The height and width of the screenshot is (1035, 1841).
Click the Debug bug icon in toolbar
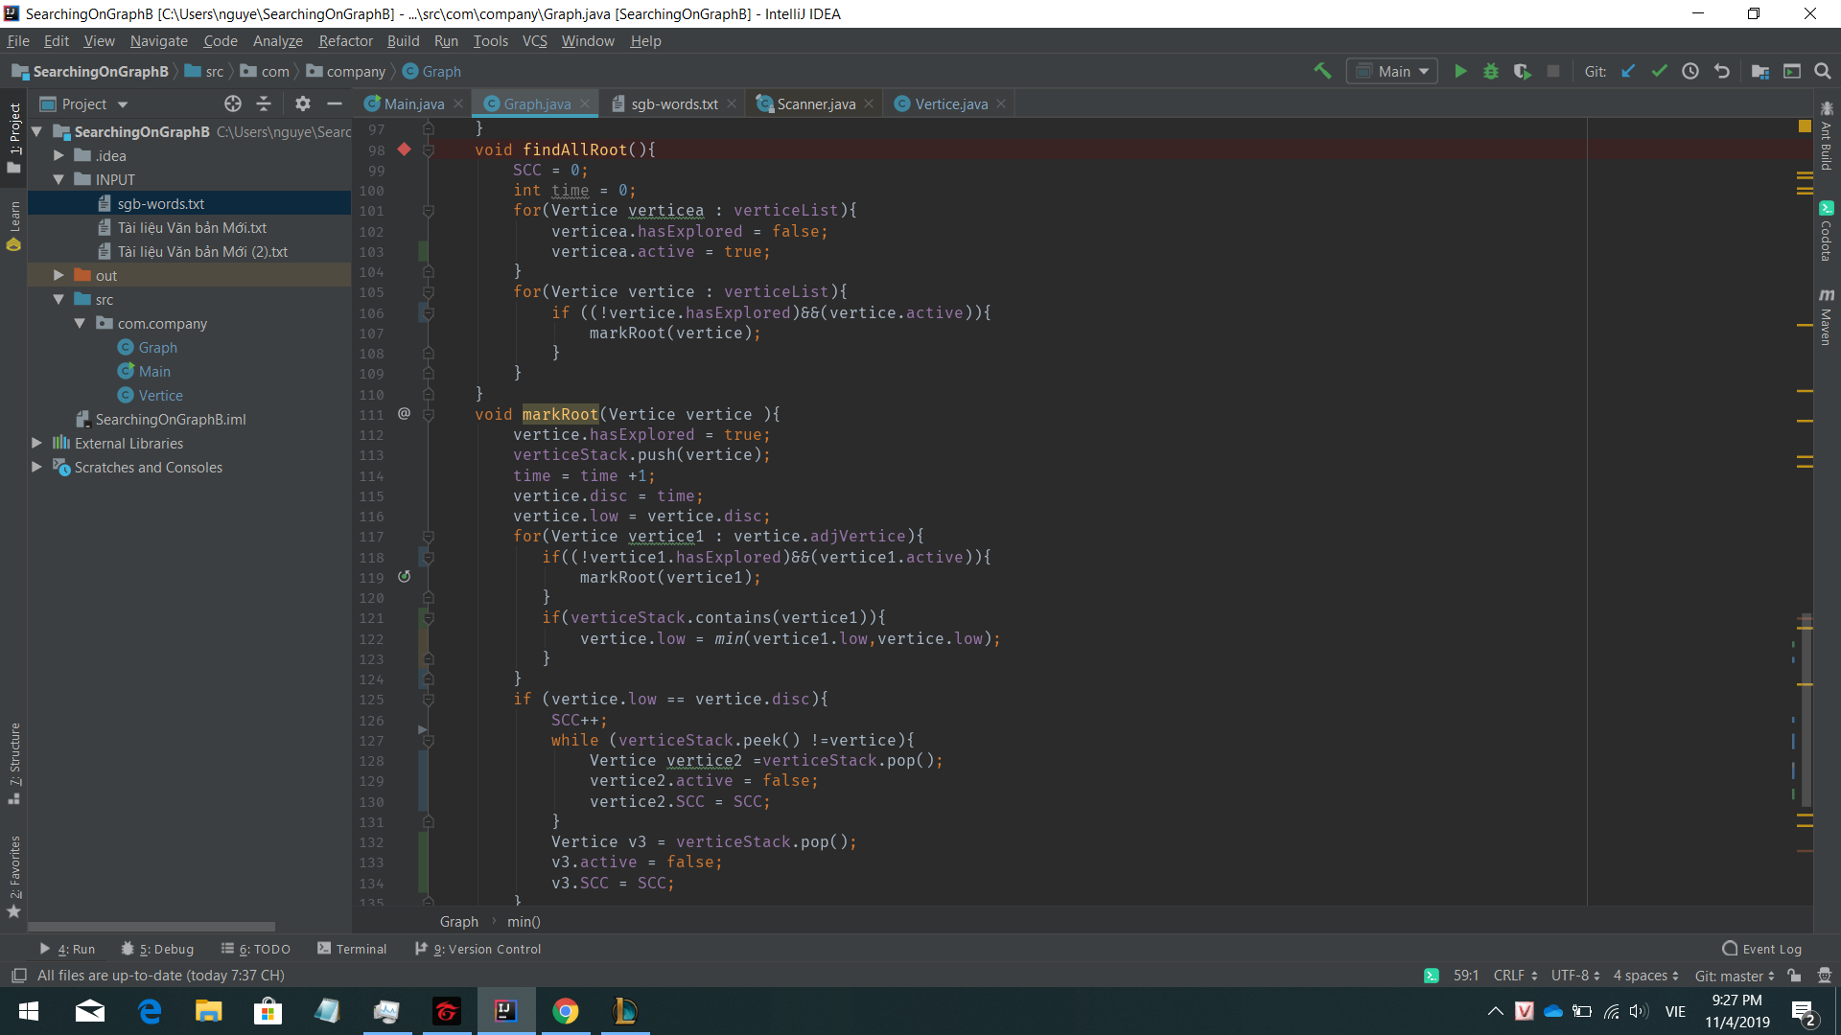(x=1491, y=71)
